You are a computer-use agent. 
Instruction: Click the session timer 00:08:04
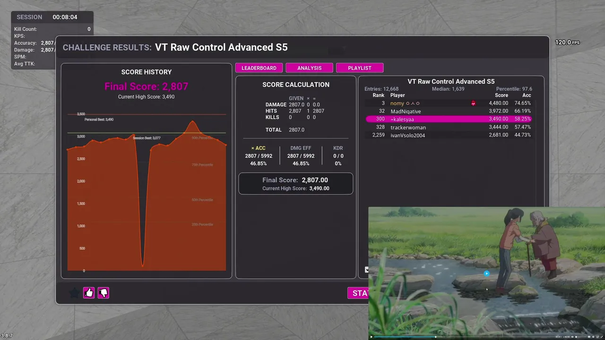(x=65, y=17)
